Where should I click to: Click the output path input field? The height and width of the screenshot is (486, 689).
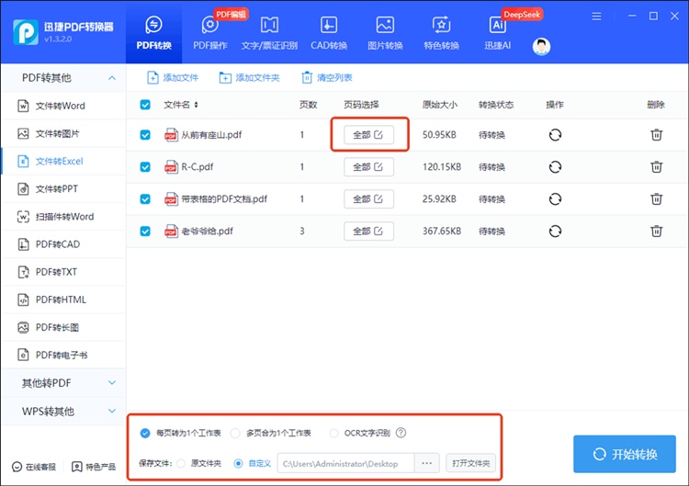point(345,464)
